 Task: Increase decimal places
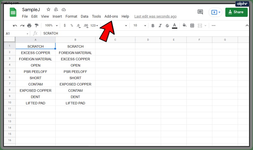pos(86,25)
